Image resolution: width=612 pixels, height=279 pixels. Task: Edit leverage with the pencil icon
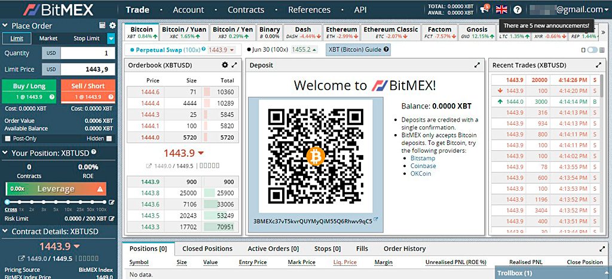tap(112, 202)
